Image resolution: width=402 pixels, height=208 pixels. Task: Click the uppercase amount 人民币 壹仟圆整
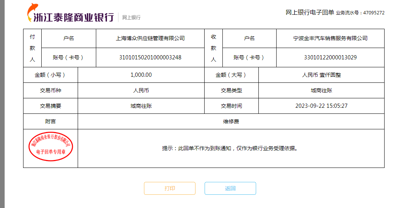(x=321, y=75)
